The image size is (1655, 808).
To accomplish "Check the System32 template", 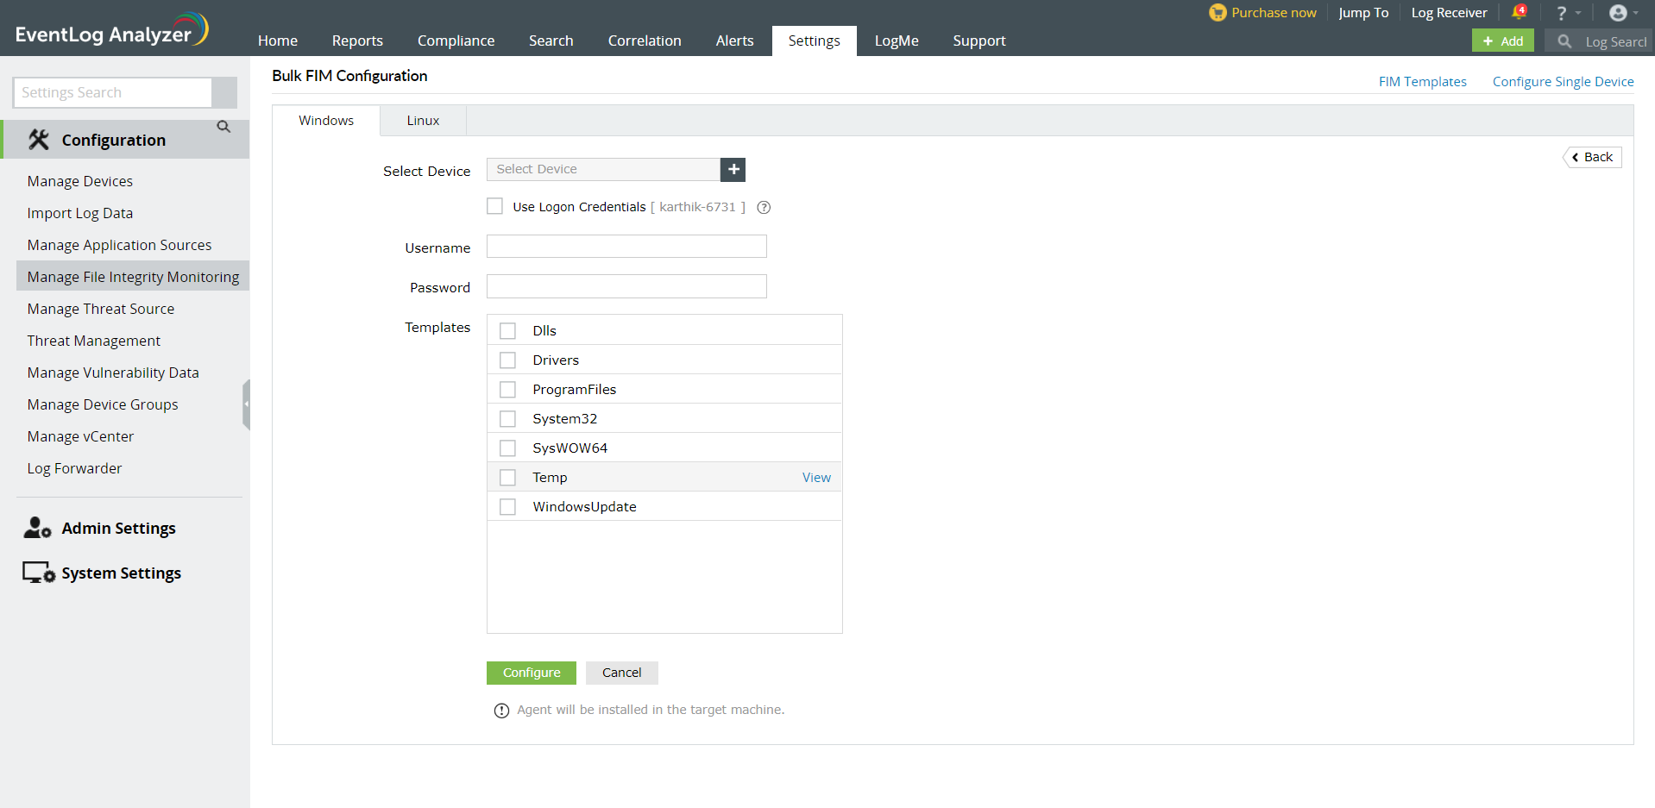I will coord(507,419).
